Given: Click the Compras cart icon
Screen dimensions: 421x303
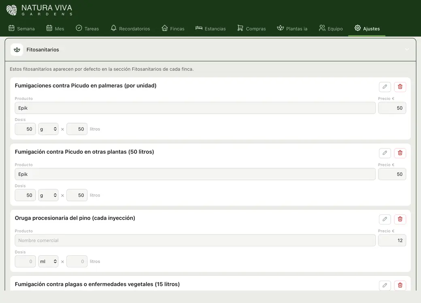Looking at the screenshot, I should tap(240, 28).
